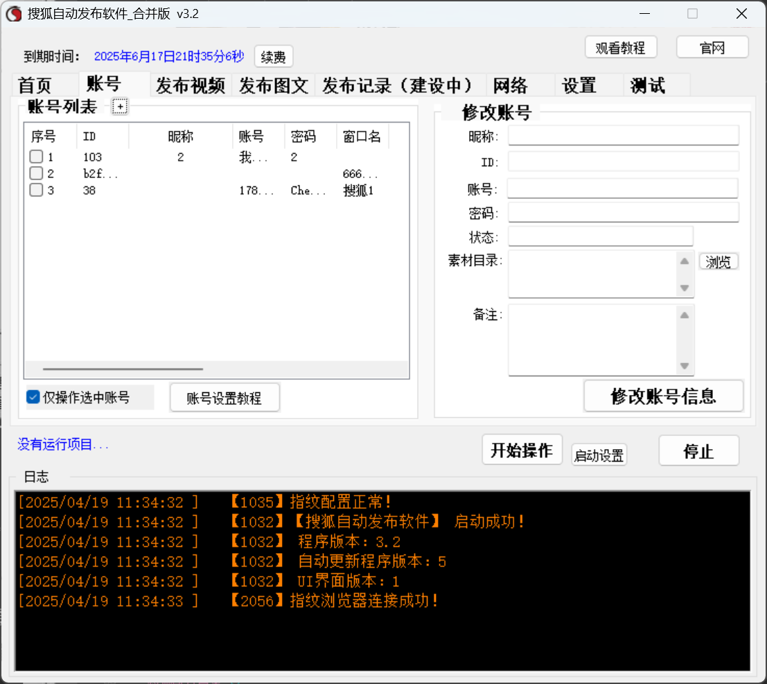Viewport: 767px width, 684px height.
Task: Open the 官网 website button
Action: point(712,47)
